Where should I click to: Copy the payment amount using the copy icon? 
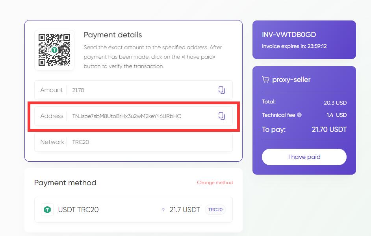[221, 90]
